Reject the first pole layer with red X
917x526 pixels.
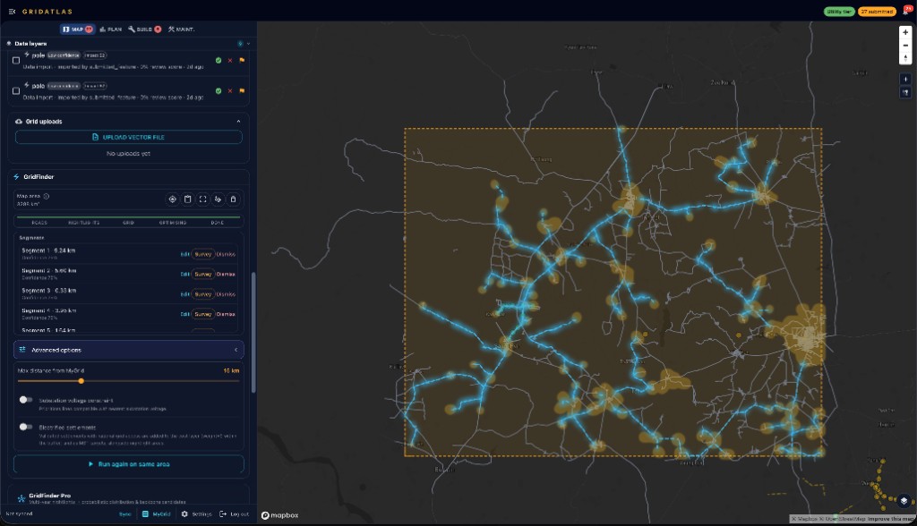point(230,60)
